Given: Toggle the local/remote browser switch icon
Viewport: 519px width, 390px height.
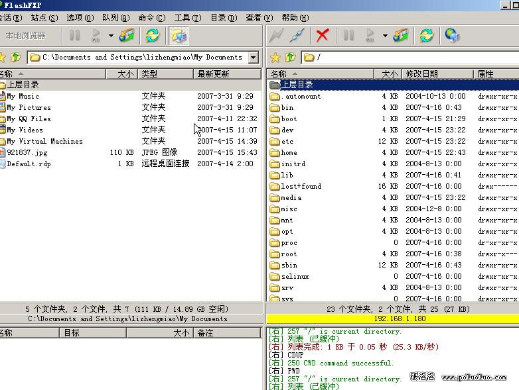Looking at the screenshot, I should pos(179,35).
